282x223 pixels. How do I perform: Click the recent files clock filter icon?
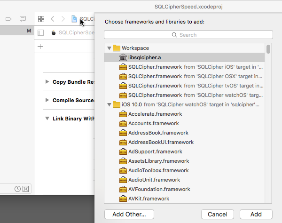tap(17, 189)
